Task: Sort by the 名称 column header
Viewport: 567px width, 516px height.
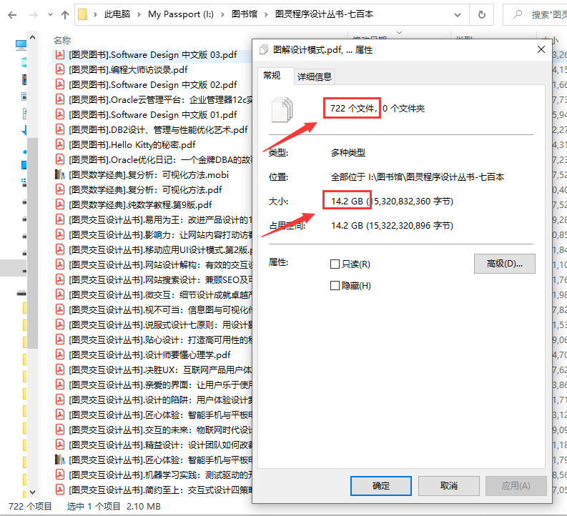Action: click(62, 40)
